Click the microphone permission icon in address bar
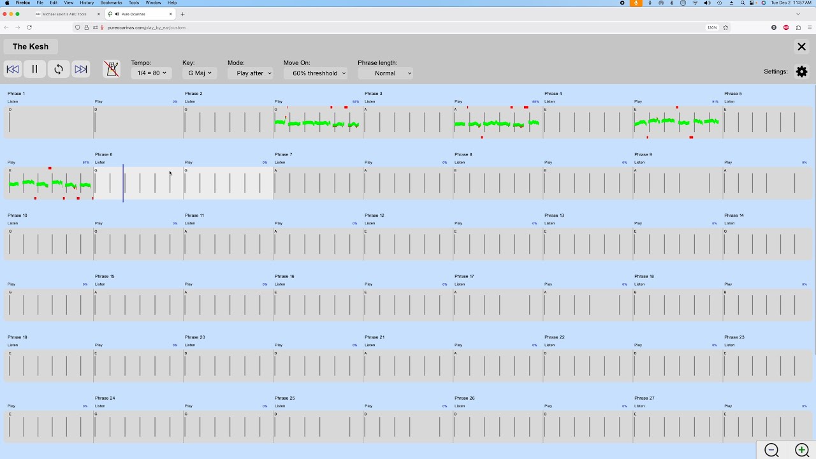Screen dimensions: 816x459 pyautogui.click(x=102, y=27)
